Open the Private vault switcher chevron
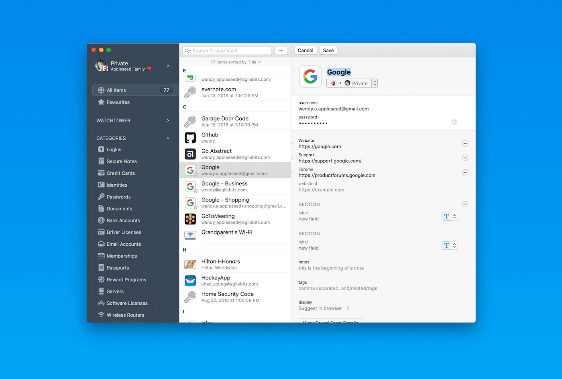Screen dimensions: 562x379 pyautogui.click(x=168, y=65)
